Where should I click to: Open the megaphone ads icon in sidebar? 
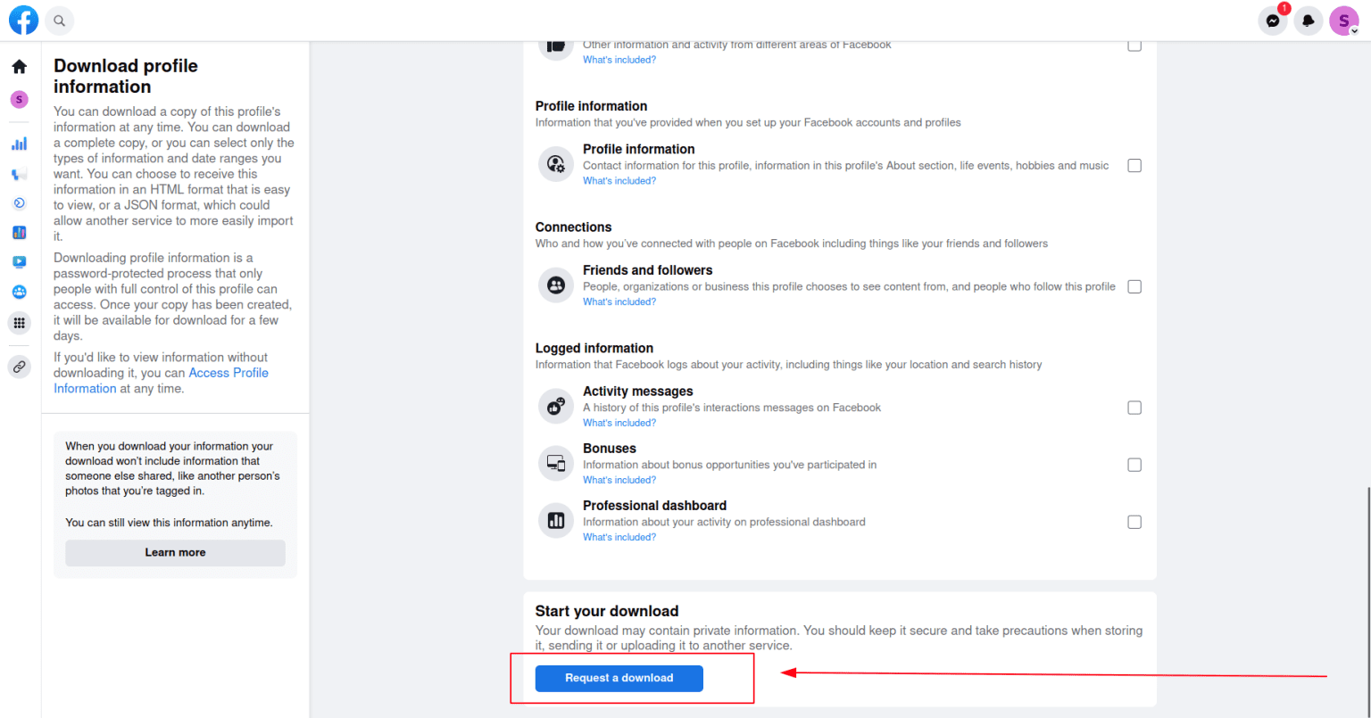pyautogui.click(x=19, y=173)
